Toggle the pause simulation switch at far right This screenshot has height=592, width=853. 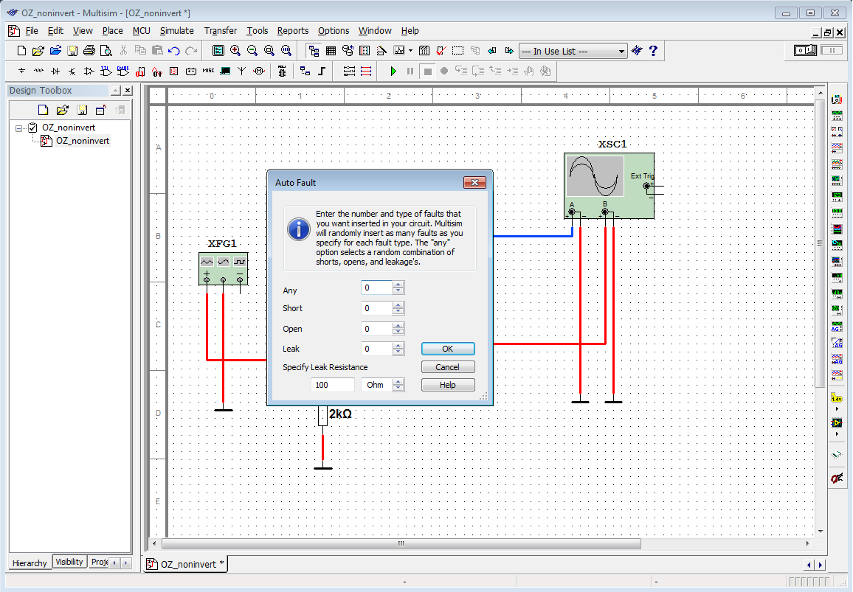coord(832,51)
